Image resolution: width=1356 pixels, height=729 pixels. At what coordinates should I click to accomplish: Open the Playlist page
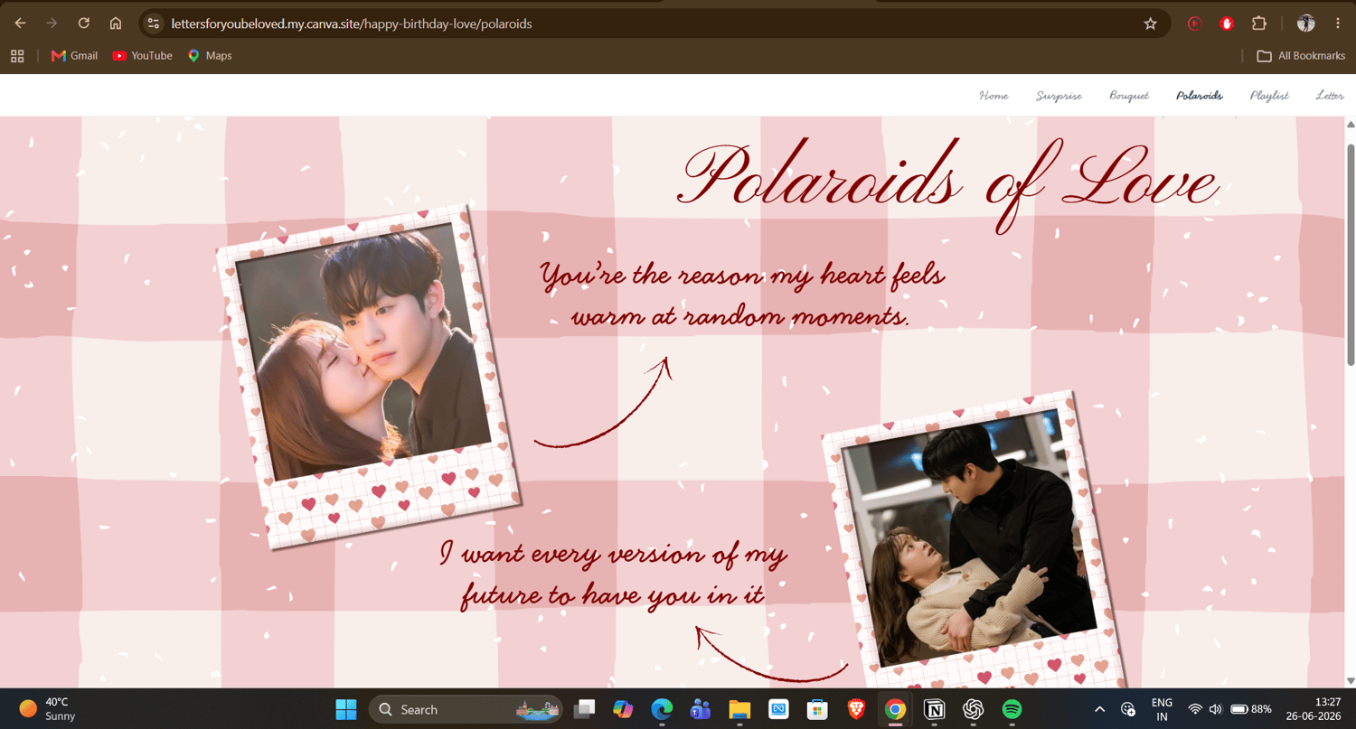tap(1269, 95)
